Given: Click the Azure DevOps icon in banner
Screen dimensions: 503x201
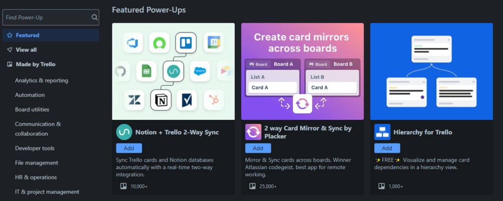Looking at the screenshot, I should click(x=132, y=43).
